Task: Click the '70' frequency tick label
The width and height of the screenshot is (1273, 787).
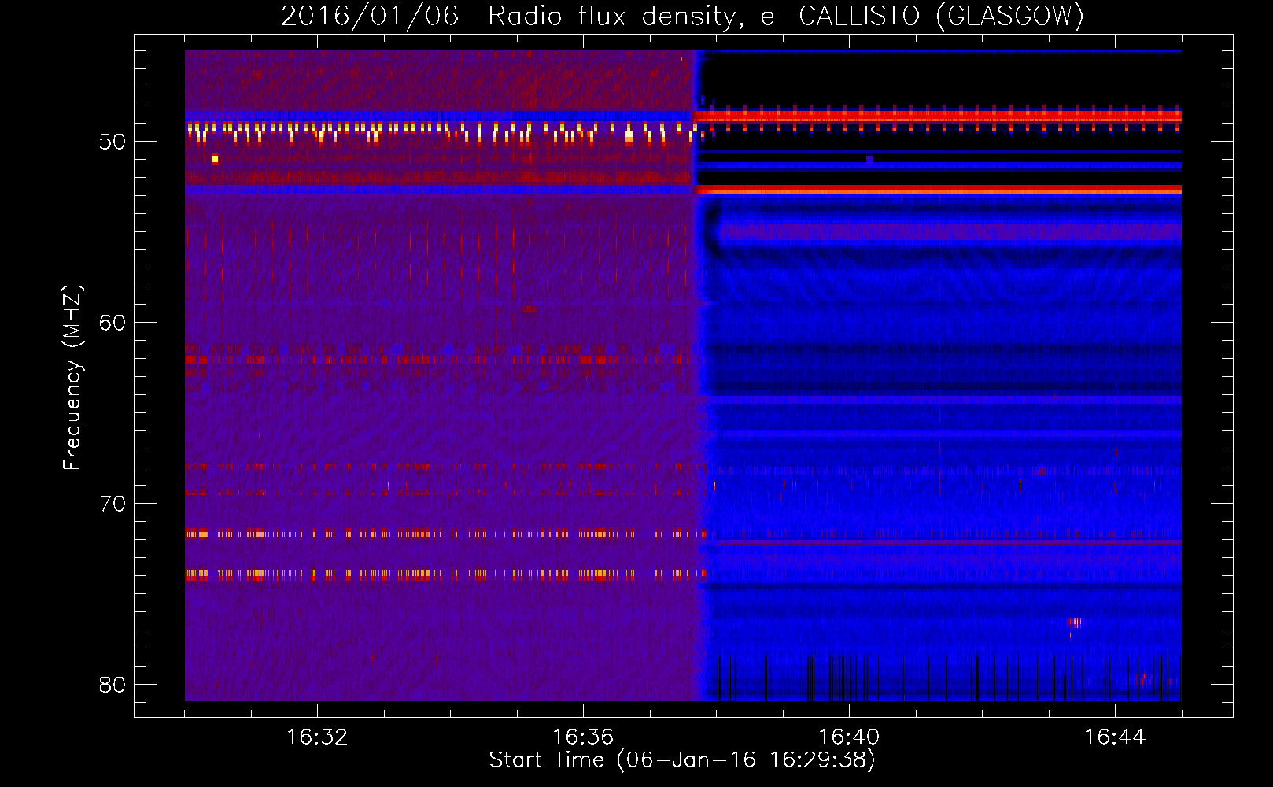Action: tap(113, 504)
